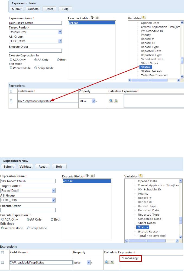184x271 pixels.
Task: Open the Target Portlet dropdown in bottom form
Action: click(x=53, y=190)
